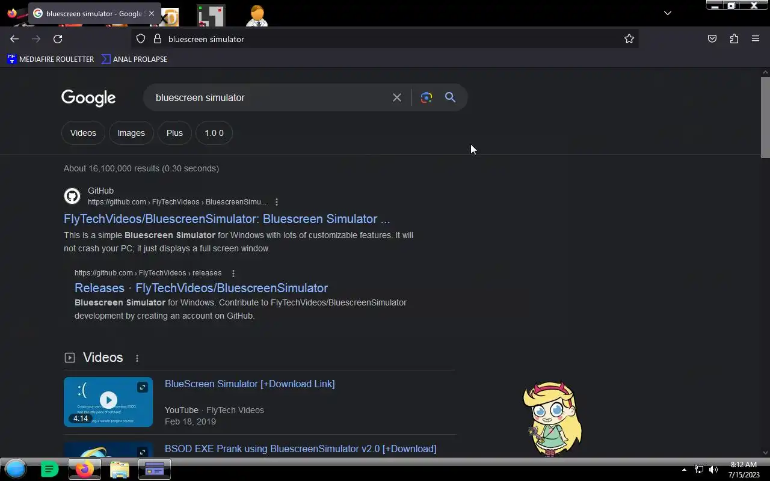Bookmark this page with the star
Image resolution: width=770 pixels, height=481 pixels.
tap(629, 38)
